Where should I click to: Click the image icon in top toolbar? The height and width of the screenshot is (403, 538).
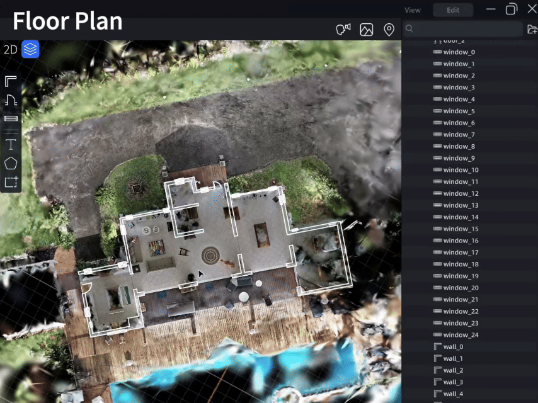click(x=367, y=30)
